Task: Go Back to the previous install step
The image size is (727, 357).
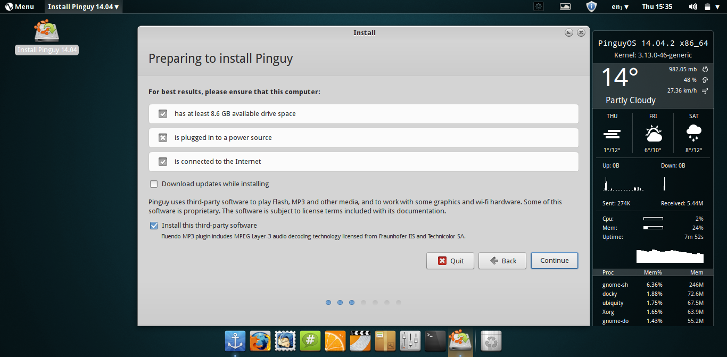Action: [x=502, y=261]
